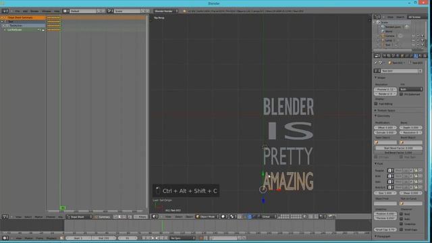432x243 pixels.
Task: Collapse the Paragraph panel
Action: tap(383, 236)
